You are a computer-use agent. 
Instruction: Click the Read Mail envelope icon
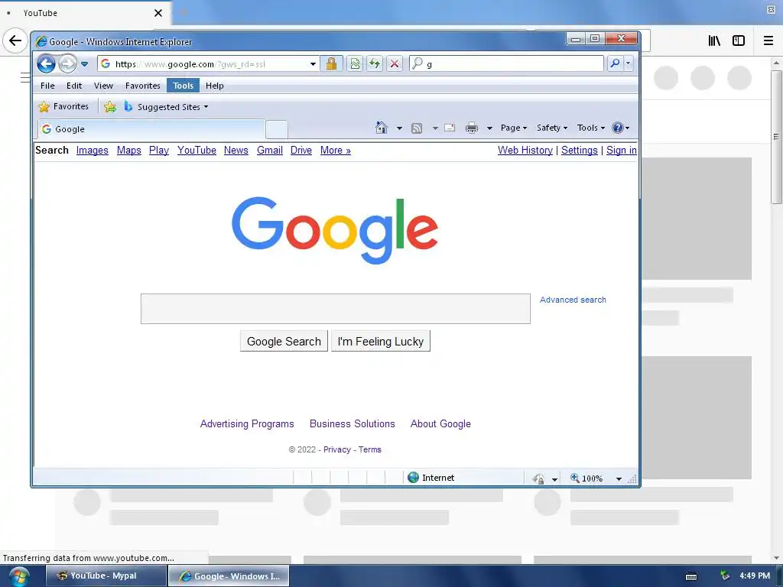[450, 128]
